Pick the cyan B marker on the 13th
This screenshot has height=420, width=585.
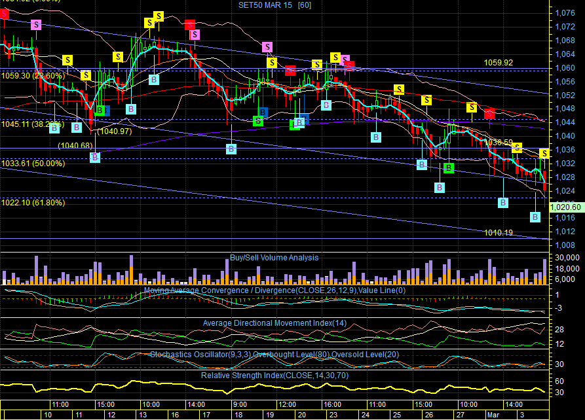[154, 79]
